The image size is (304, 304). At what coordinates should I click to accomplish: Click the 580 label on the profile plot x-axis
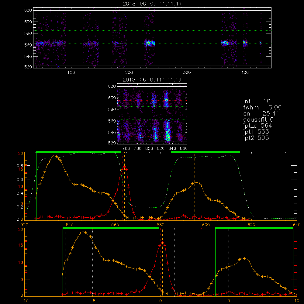point(161,225)
